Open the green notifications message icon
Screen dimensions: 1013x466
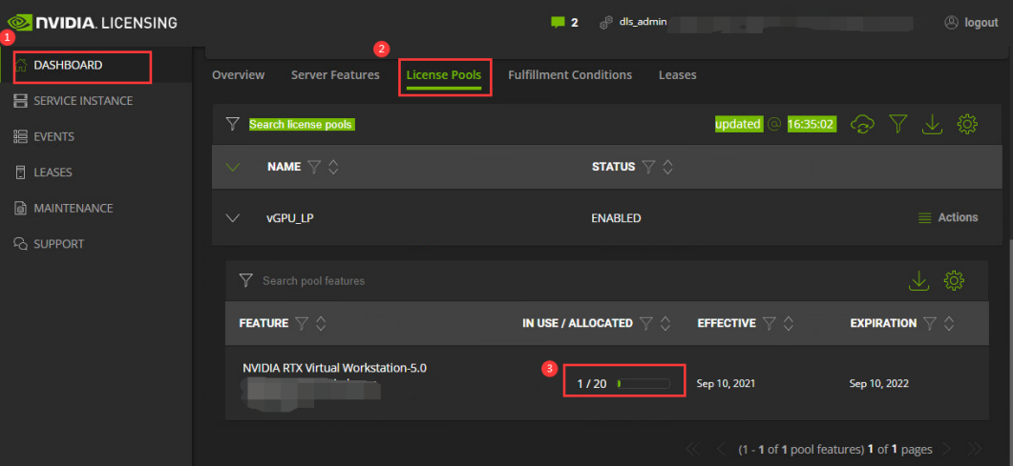tap(558, 23)
